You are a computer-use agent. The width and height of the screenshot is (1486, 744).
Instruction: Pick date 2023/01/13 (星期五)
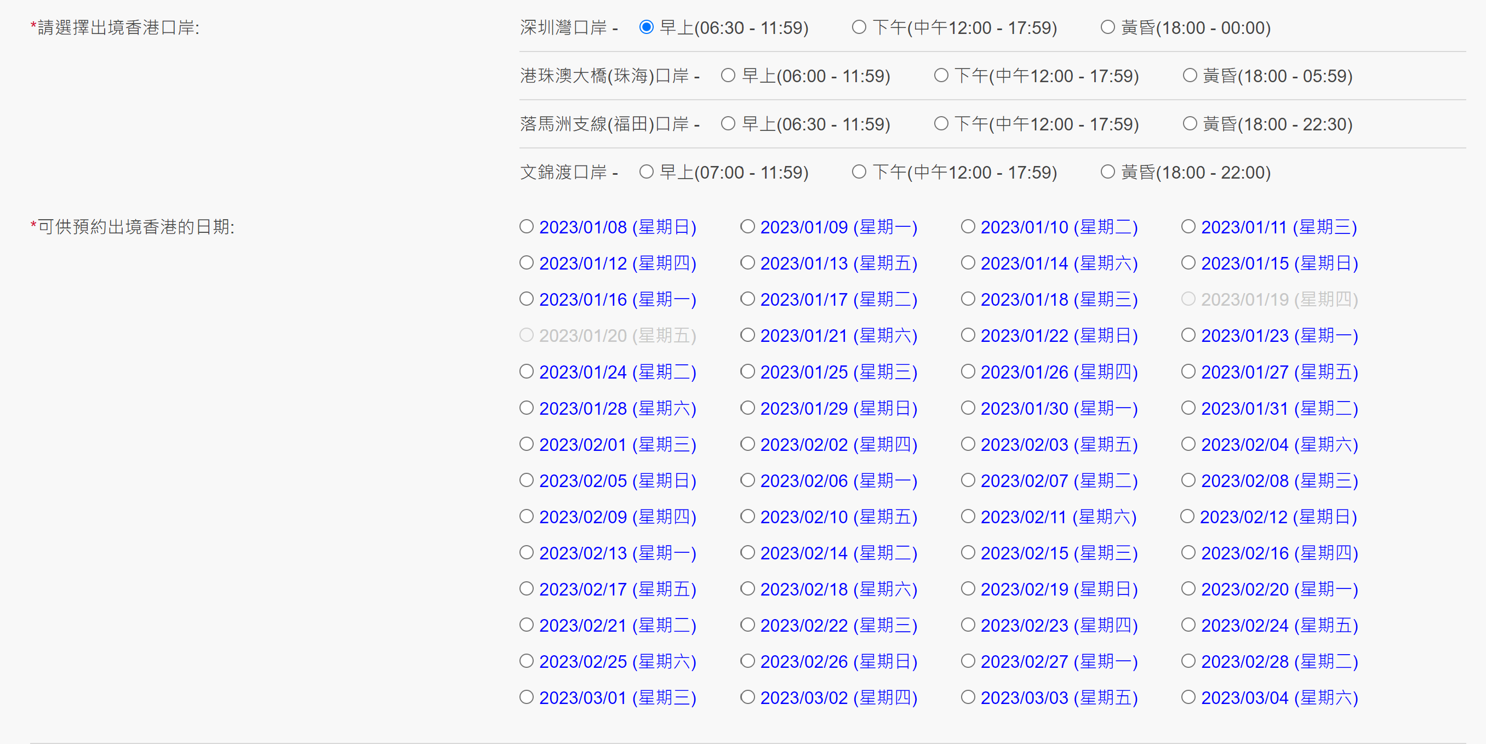click(747, 263)
